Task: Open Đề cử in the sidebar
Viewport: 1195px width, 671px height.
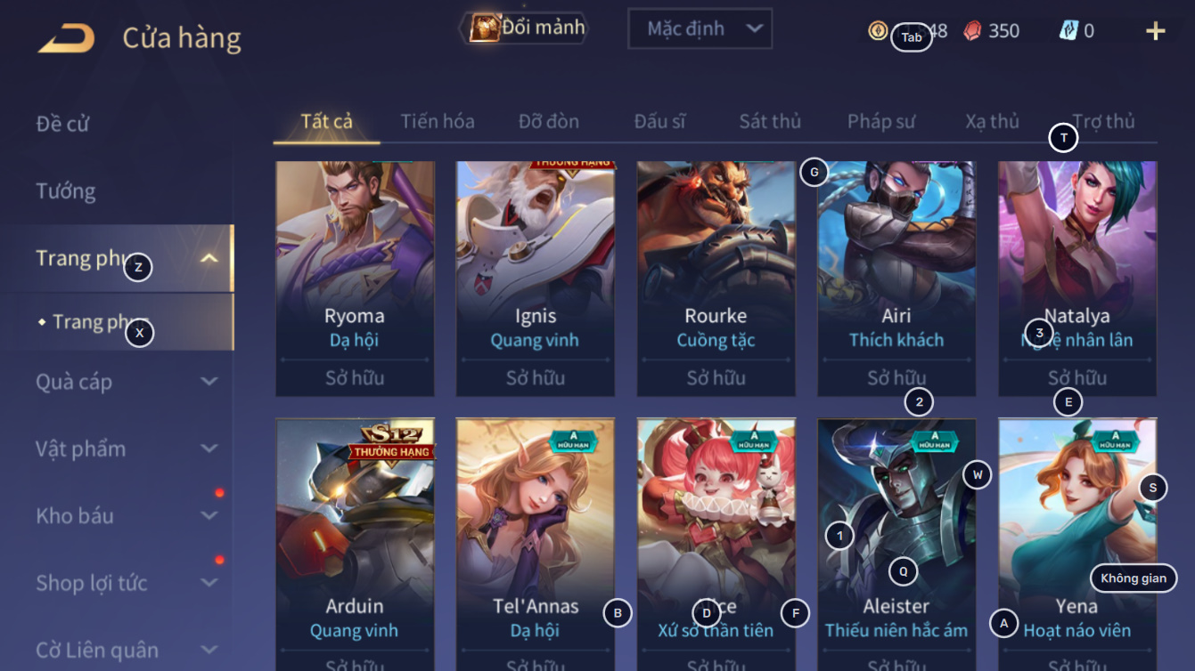Action: 63,124
